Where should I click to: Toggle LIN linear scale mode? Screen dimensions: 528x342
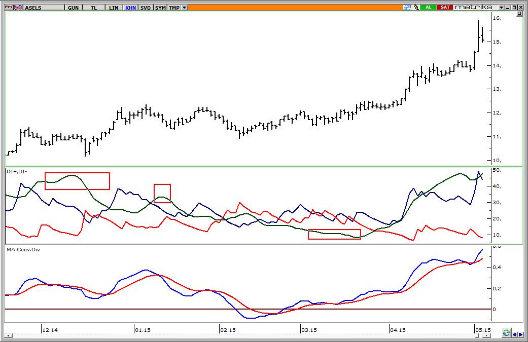(114, 8)
